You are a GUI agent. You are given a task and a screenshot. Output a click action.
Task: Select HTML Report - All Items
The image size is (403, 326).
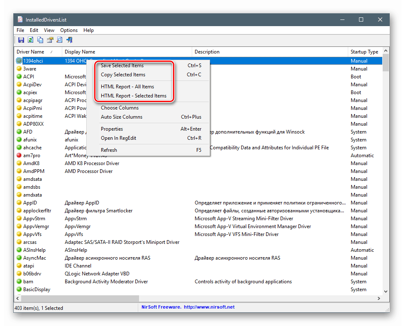click(x=127, y=87)
